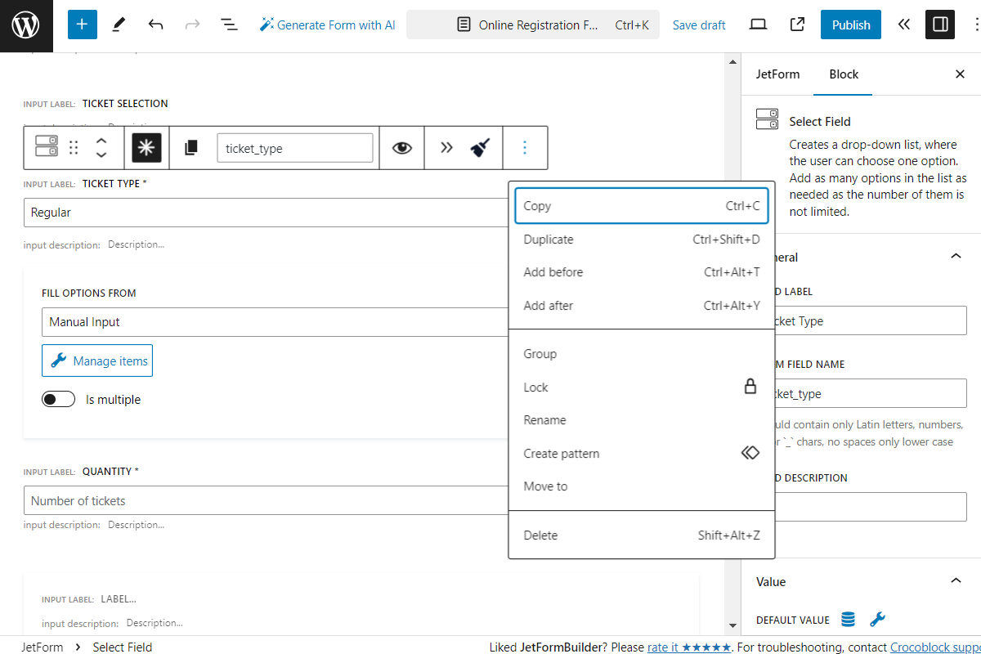Viewport: 981px width, 654px height.
Task: Choose Group in the block menu
Action: tap(642, 354)
